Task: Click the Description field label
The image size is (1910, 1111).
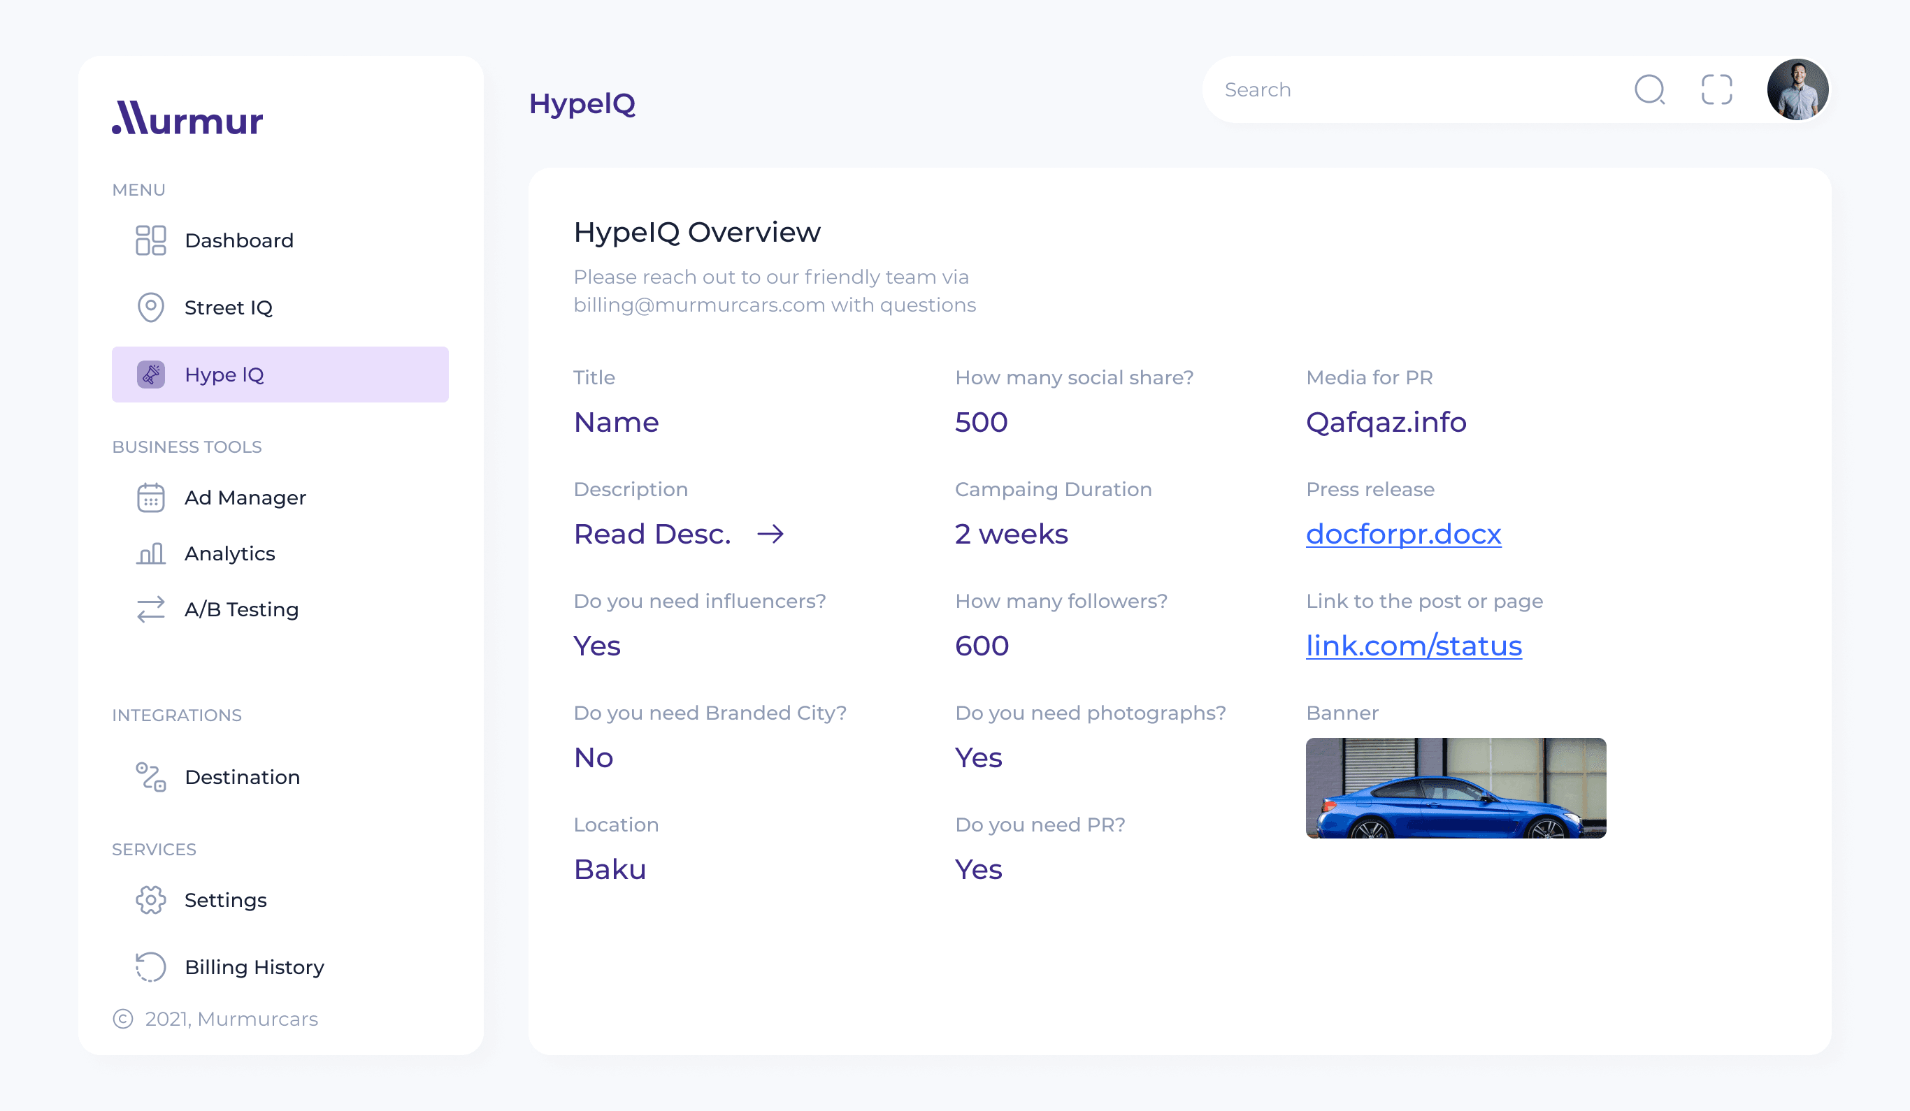Action: pos(630,489)
